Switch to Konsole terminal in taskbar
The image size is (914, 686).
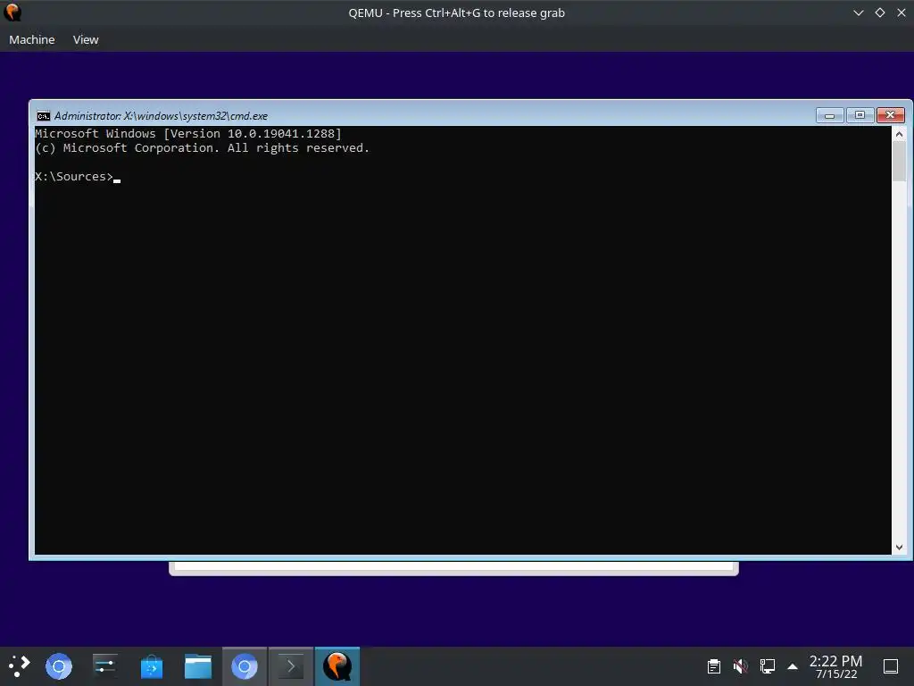tap(291, 666)
